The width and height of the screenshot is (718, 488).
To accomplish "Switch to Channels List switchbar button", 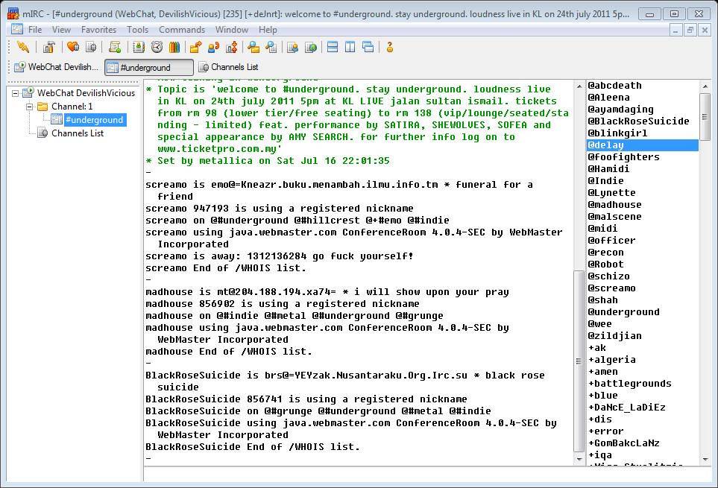I will (x=228, y=67).
